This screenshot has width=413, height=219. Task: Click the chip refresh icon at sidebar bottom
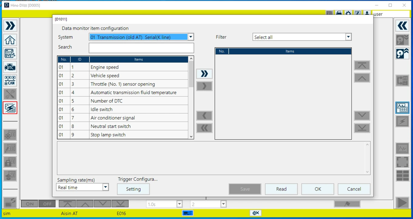[x=10, y=203]
